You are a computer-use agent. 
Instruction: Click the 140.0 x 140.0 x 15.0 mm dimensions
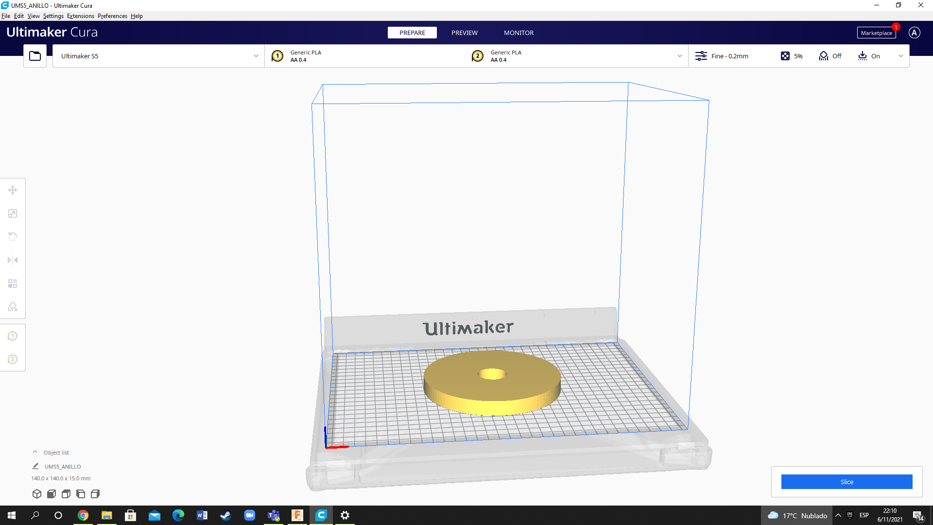coord(61,478)
